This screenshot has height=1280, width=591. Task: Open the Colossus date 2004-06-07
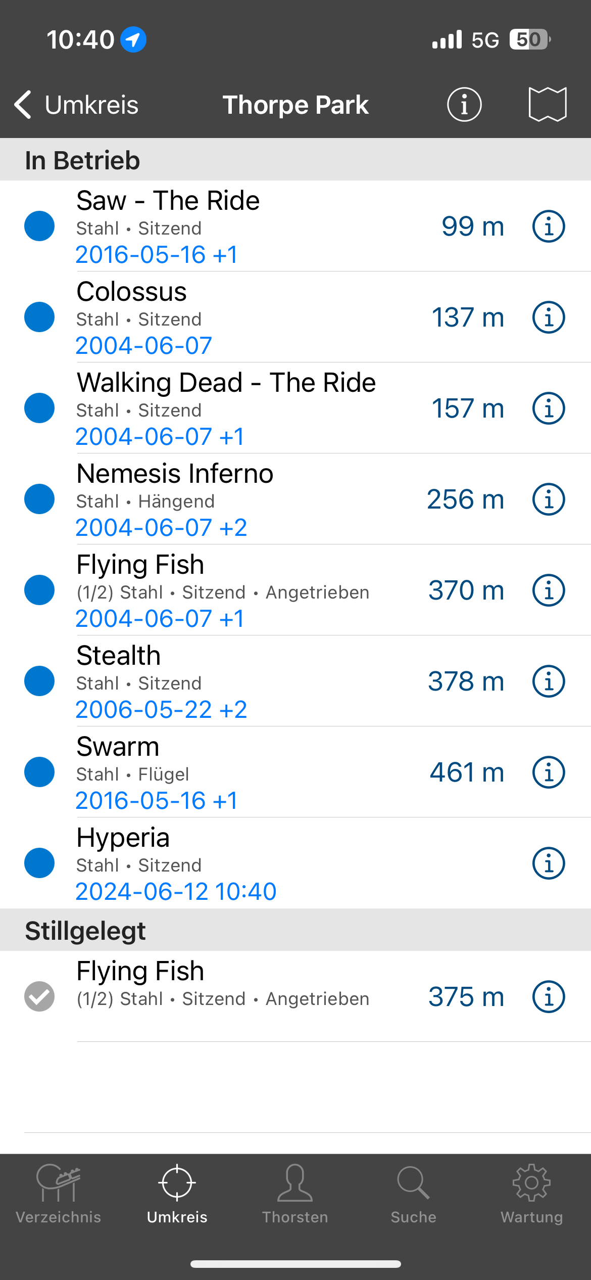(x=144, y=346)
